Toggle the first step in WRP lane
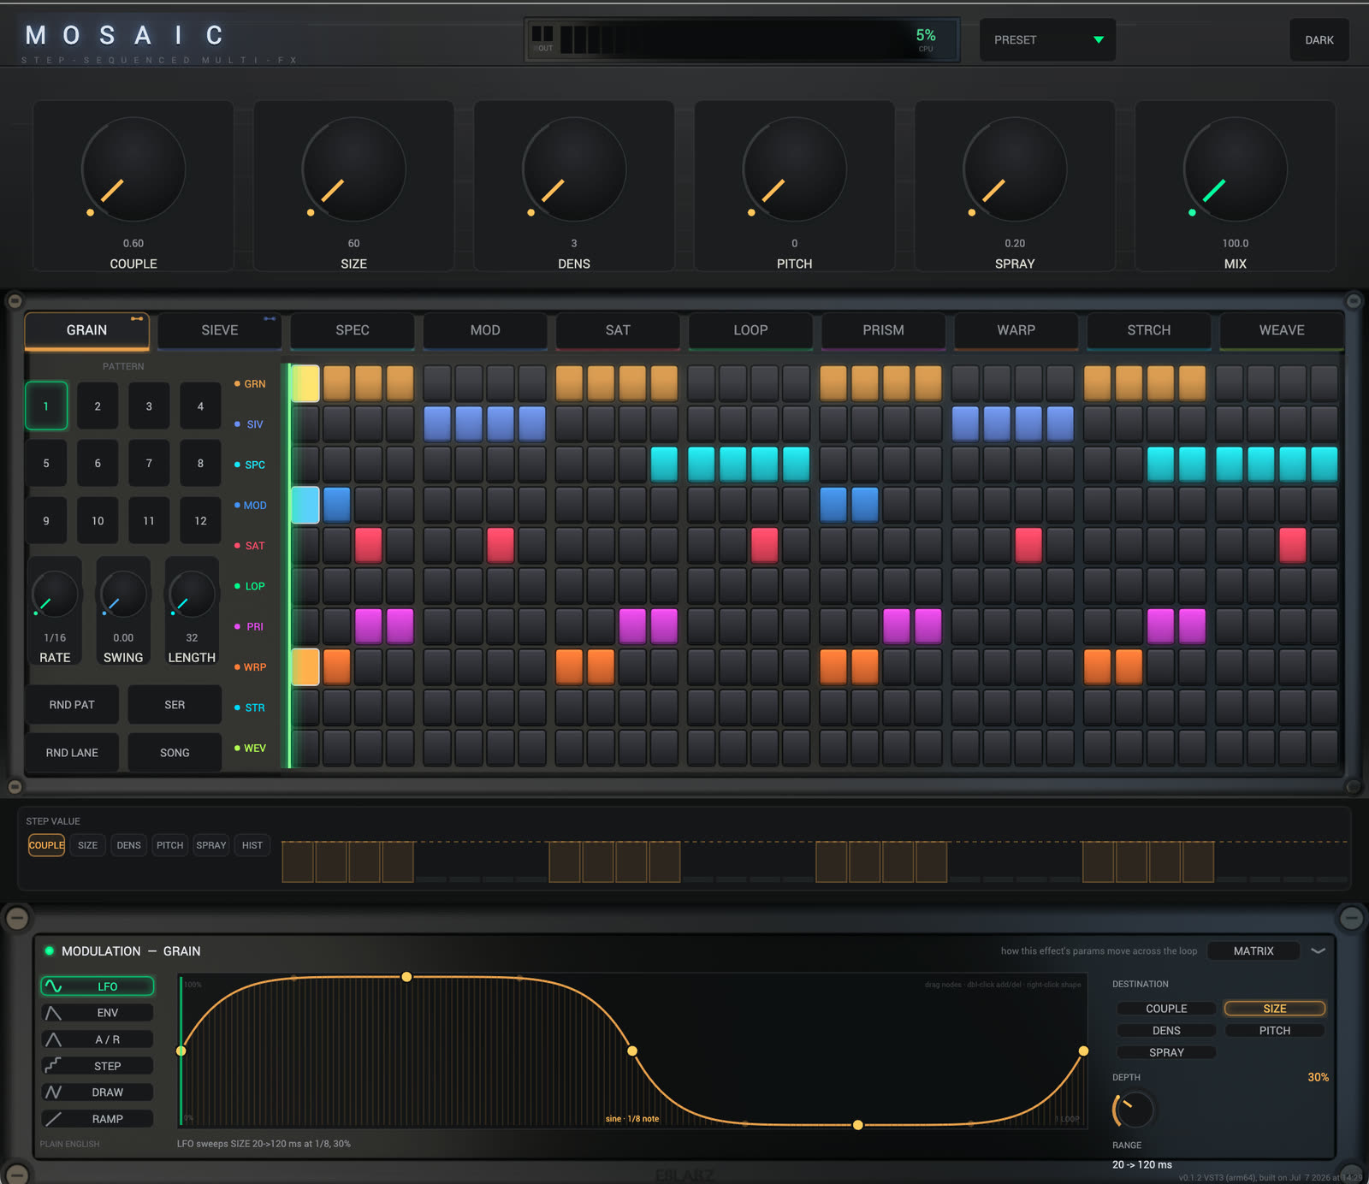Viewport: 1369px width, 1184px height. [305, 667]
